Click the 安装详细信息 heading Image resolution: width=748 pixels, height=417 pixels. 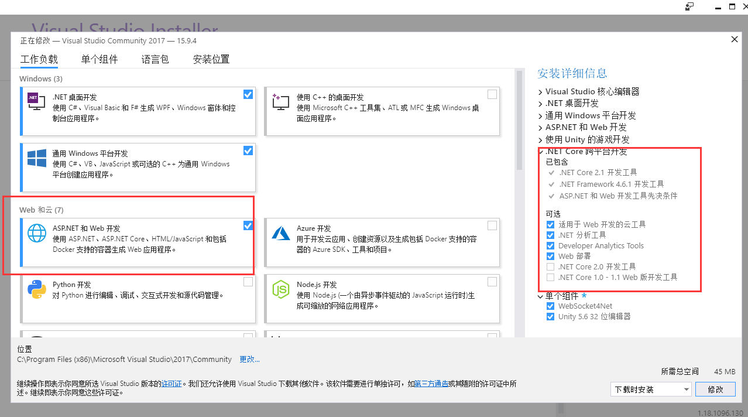(572, 73)
